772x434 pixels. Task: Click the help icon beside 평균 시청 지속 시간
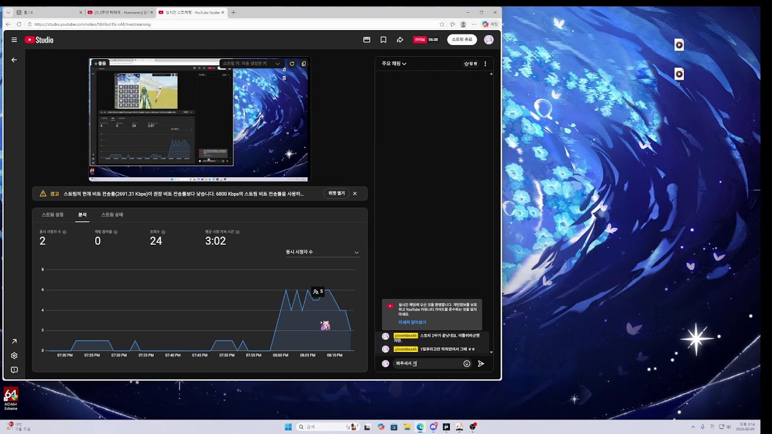click(238, 231)
